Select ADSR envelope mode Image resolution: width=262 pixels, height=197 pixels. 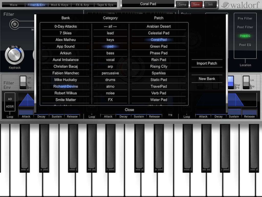tap(10, 106)
